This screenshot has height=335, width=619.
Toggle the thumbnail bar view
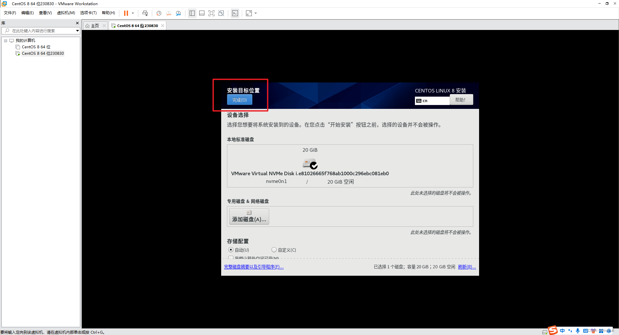click(202, 13)
